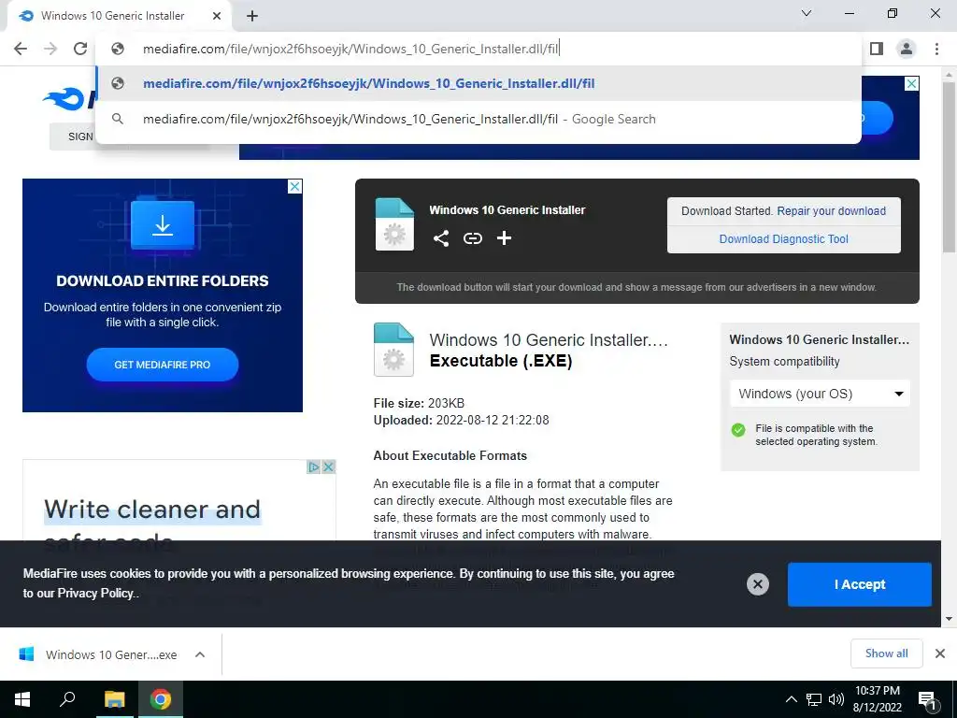Accept MediaFire cookies
Image resolution: width=957 pixels, height=718 pixels.
coord(860,584)
